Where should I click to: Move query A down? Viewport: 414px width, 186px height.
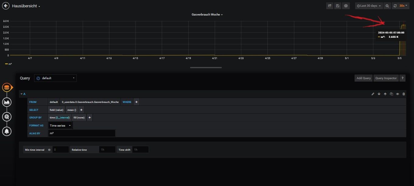(379, 94)
